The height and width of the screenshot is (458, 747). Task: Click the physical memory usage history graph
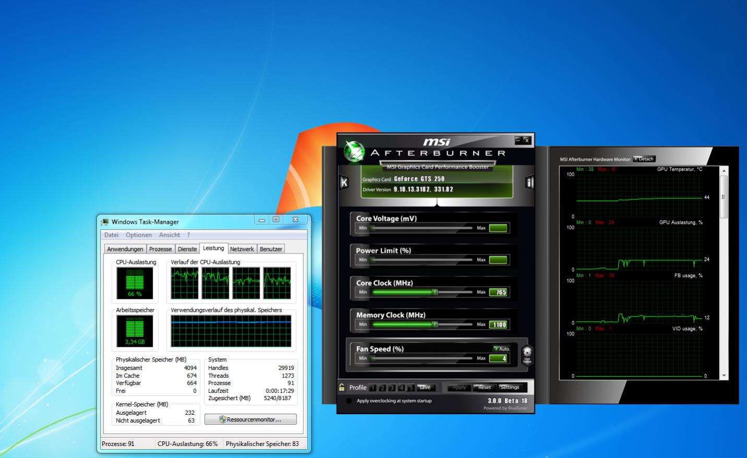231,331
